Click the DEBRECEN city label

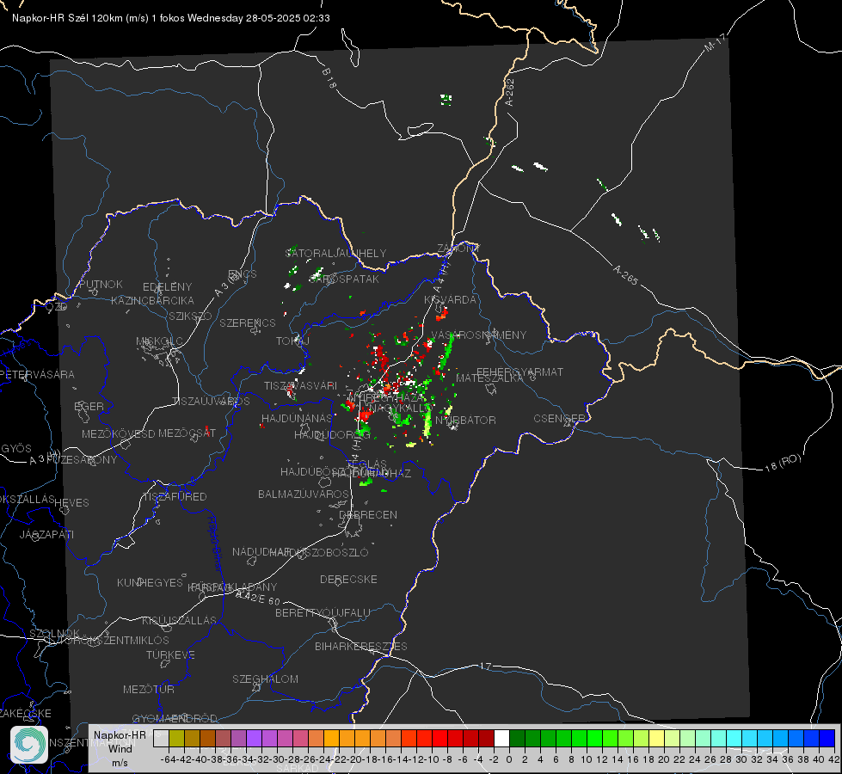click(368, 514)
